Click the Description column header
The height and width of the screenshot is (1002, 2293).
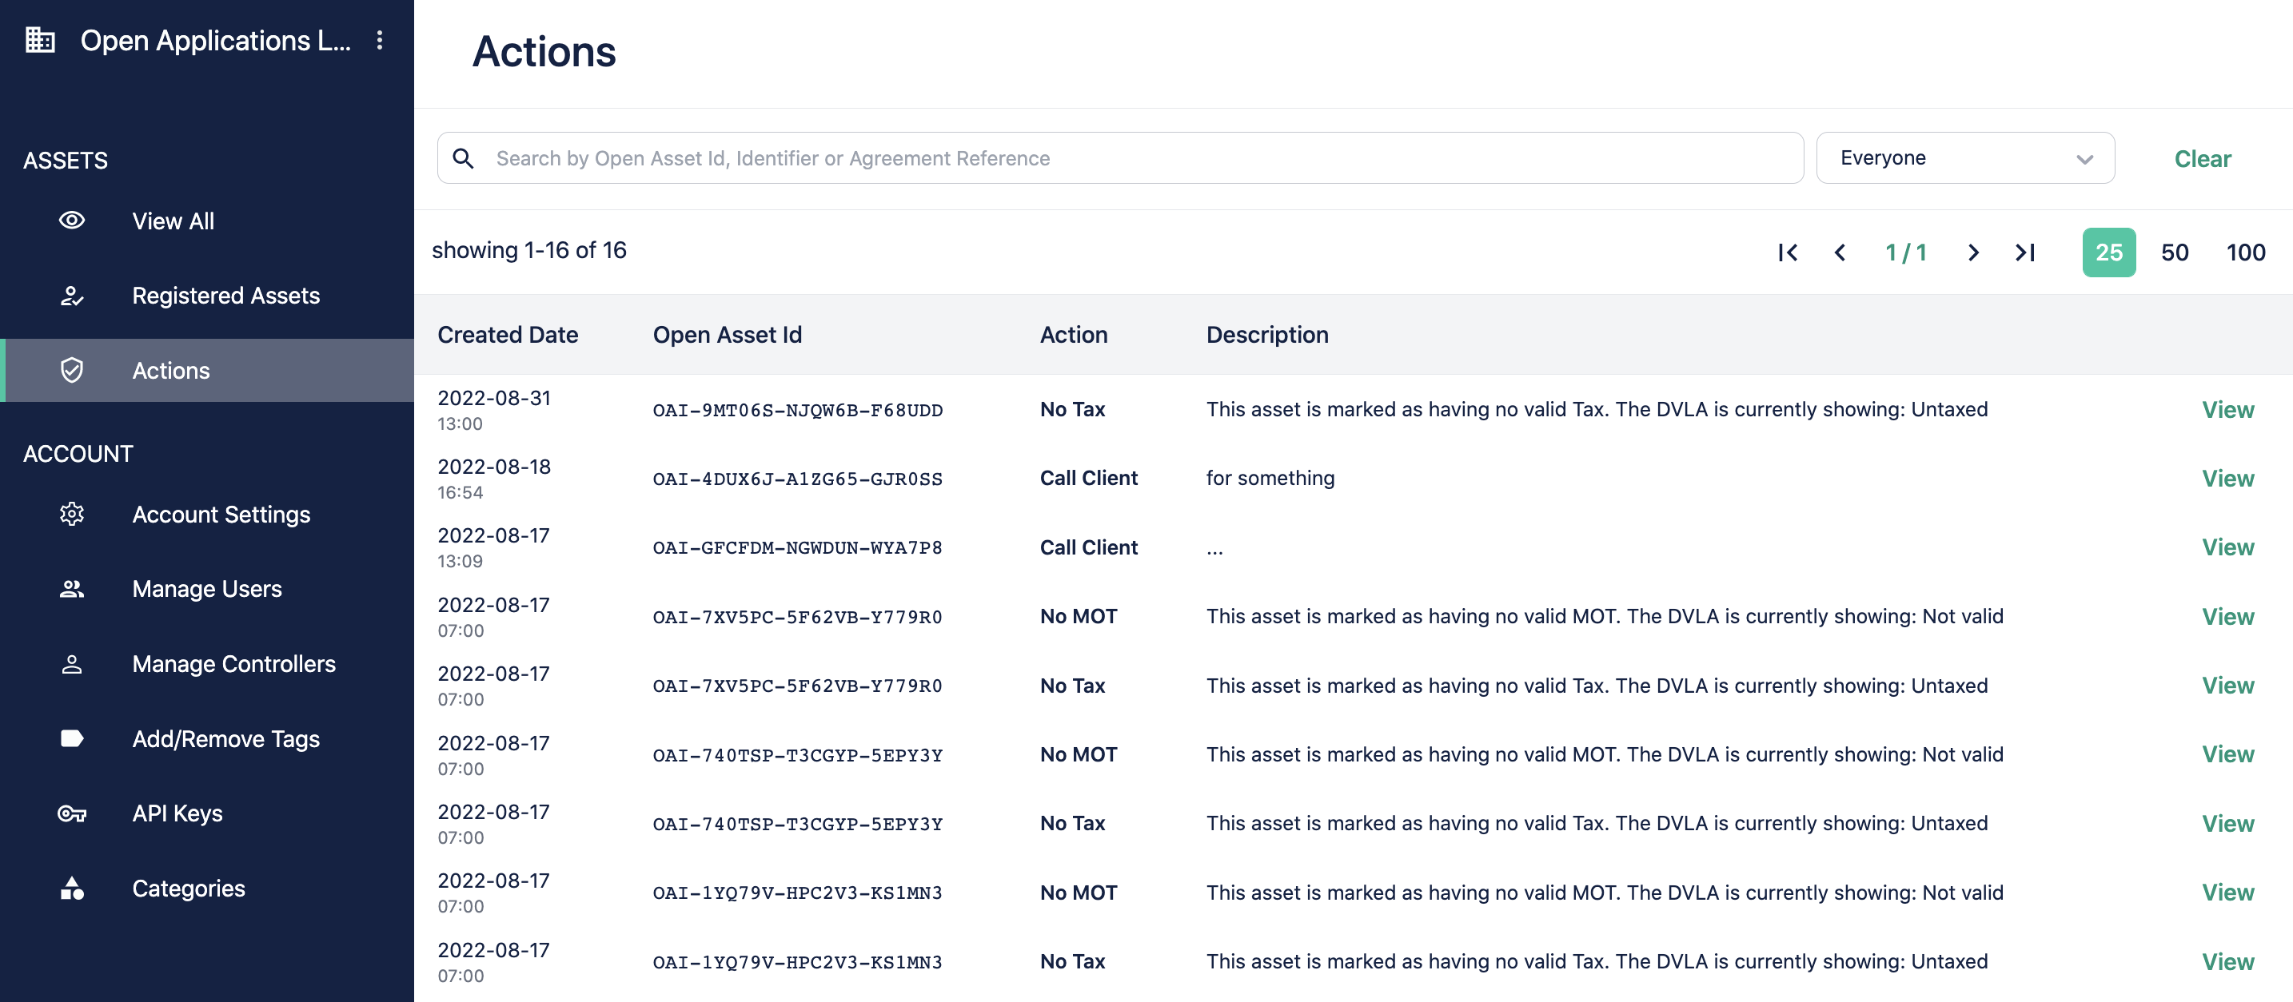(x=1266, y=336)
